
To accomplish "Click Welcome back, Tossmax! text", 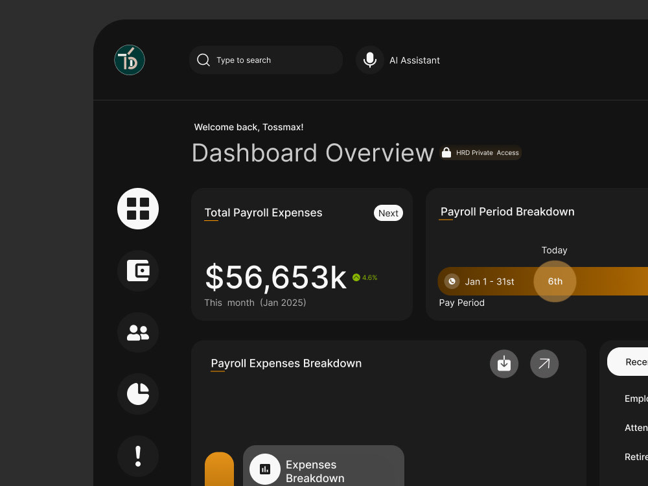I will pos(249,127).
